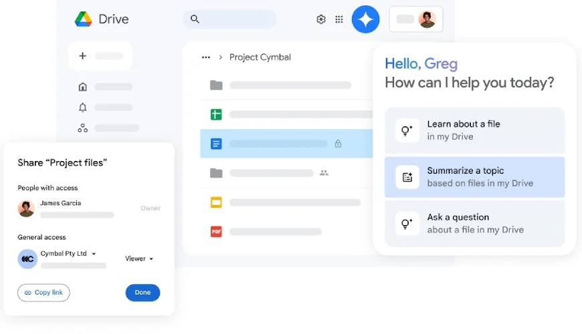The image size is (582, 334).
Task: Click the Project Cymbal breadcrumb
Action: click(x=260, y=57)
